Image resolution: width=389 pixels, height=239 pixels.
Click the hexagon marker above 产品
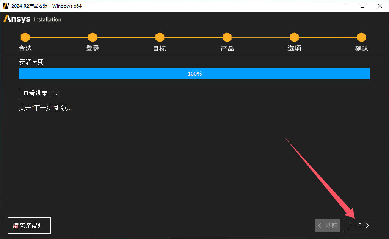[x=227, y=37]
